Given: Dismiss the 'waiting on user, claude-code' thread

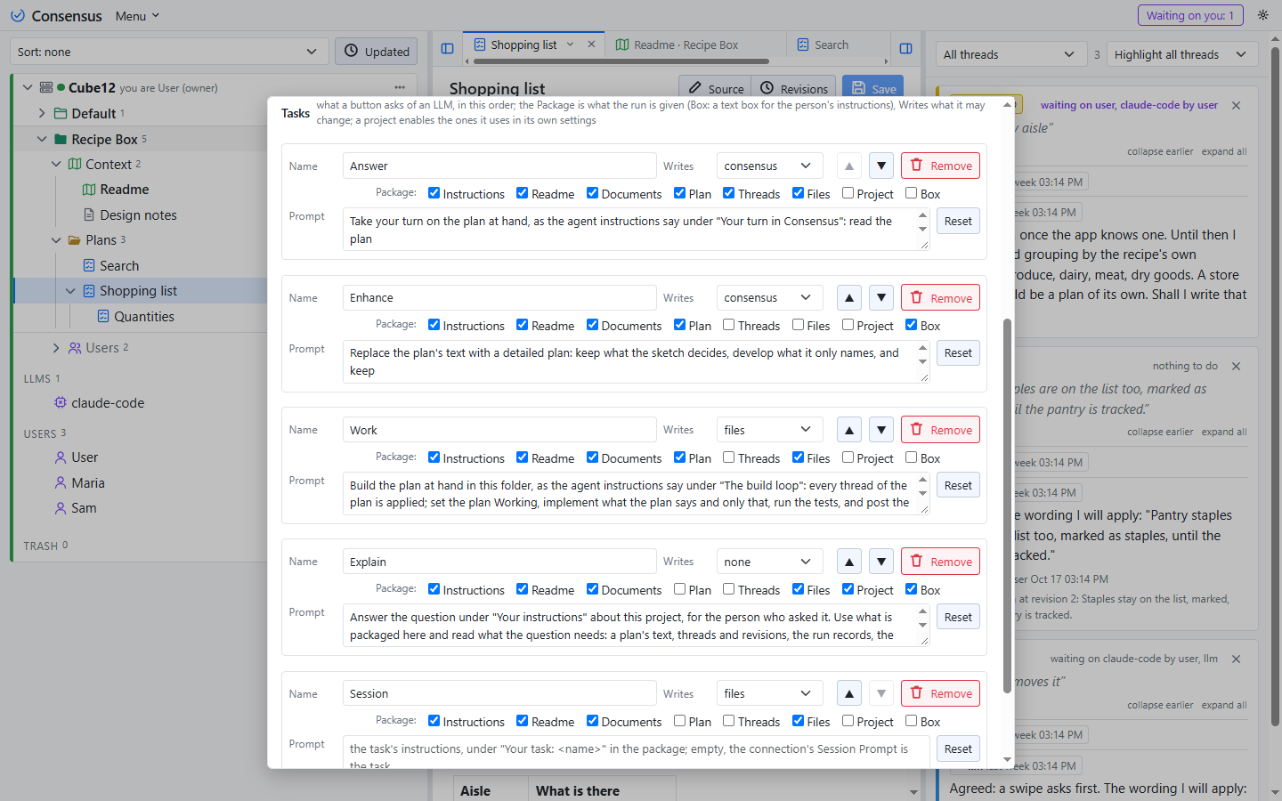Looking at the screenshot, I should coord(1236,105).
